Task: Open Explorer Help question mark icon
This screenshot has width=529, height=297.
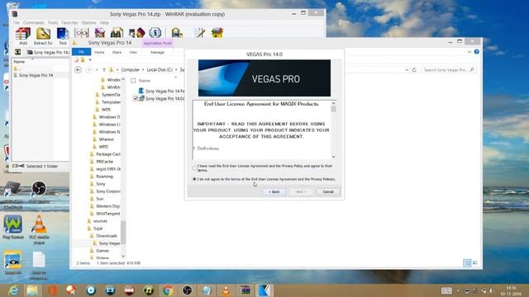Action: pos(476,52)
